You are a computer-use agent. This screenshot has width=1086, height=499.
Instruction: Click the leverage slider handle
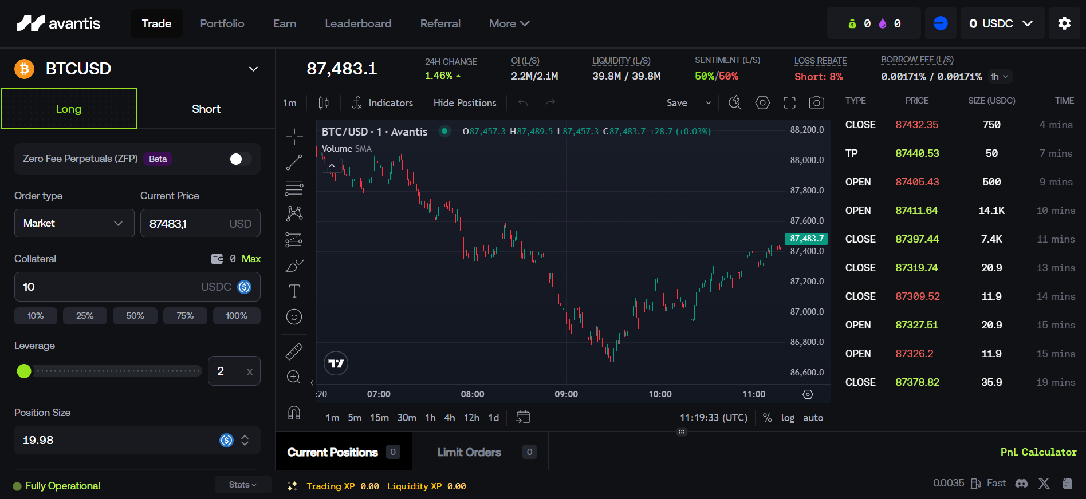tap(24, 371)
